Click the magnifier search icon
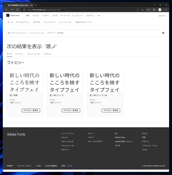 [9, 33]
